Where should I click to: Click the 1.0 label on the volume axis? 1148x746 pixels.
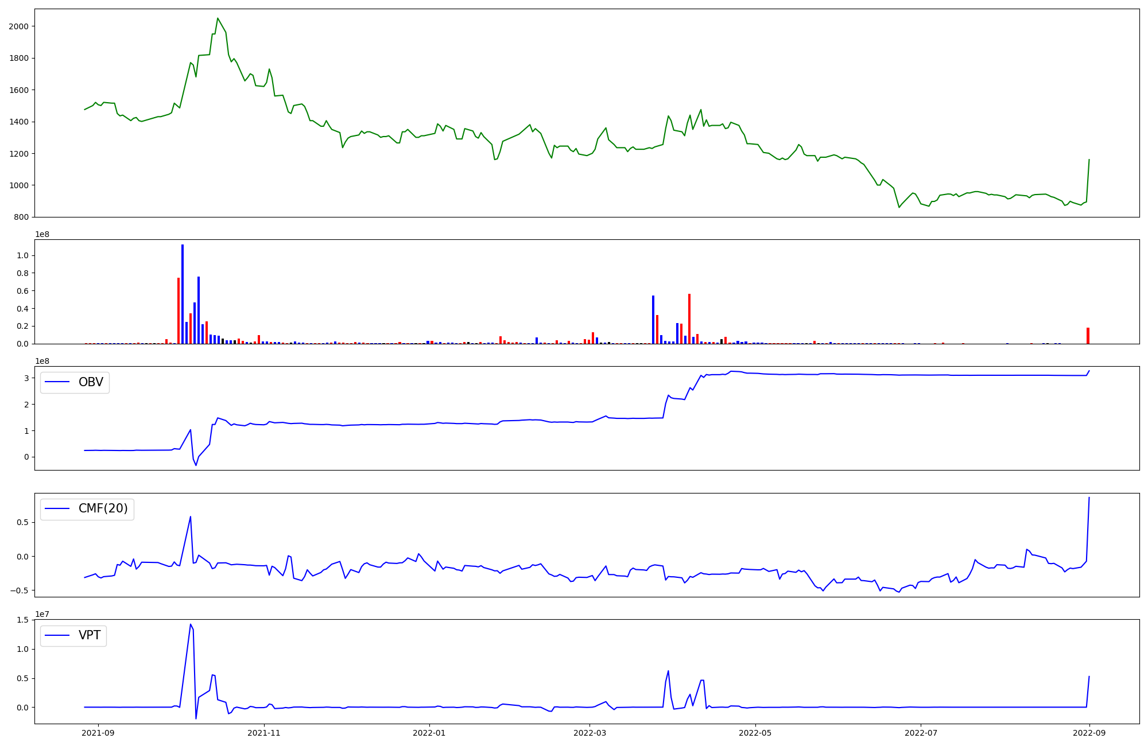22,255
